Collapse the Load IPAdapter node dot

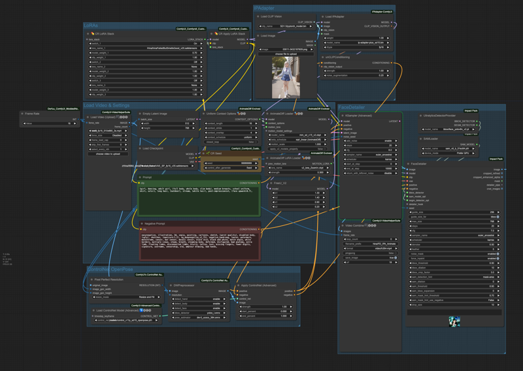pyautogui.click(x=323, y=16)
